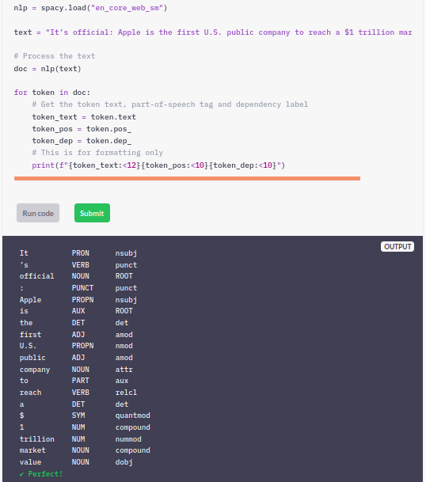Click the "trillion" token in the output
Image resolution: width=426 pixels, height=482 pixels.
(37, 439)
